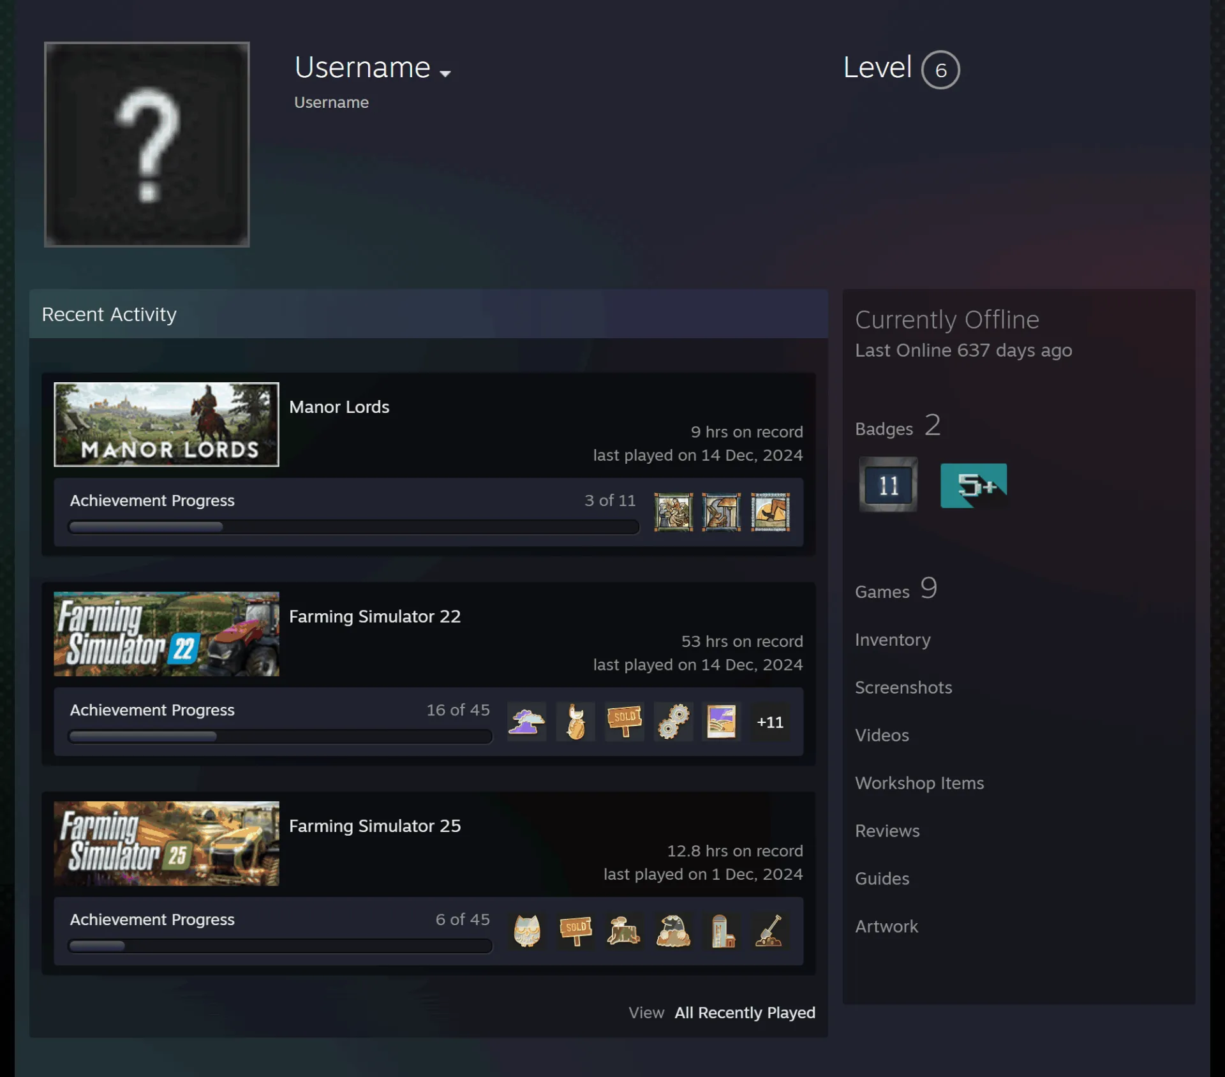The width and height of the screenshot is (1225, 1077).
Task: Click the purple cloud achievement in Farming Simulator 22
Action: pyautogui.click(x=527, y=722)
